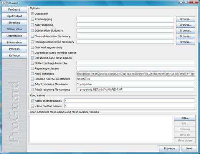Toggle Use mixed-case class names
The width and height of the screenshot is (200, 154).
pyautogui.click(x=32, y=58)
